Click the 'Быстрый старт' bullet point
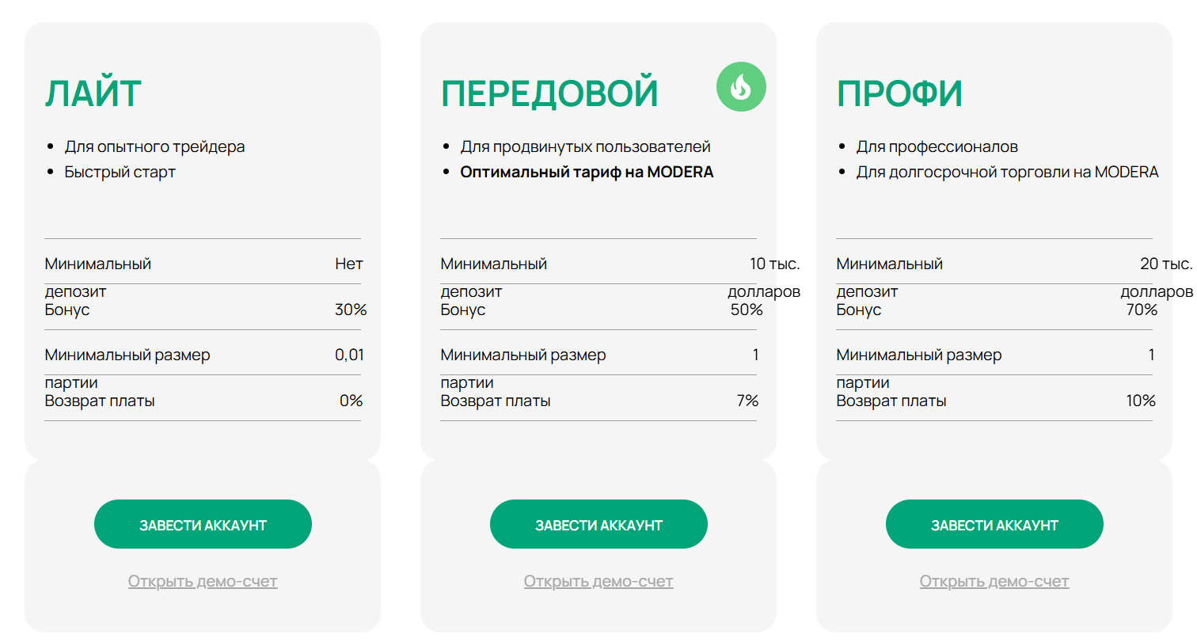Viewport: 1197px width, 642px height. click(x=120, y=172)
